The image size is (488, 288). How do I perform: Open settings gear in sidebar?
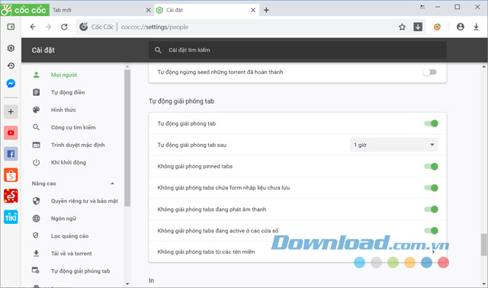pyautogui.click(x=11, y=48)
